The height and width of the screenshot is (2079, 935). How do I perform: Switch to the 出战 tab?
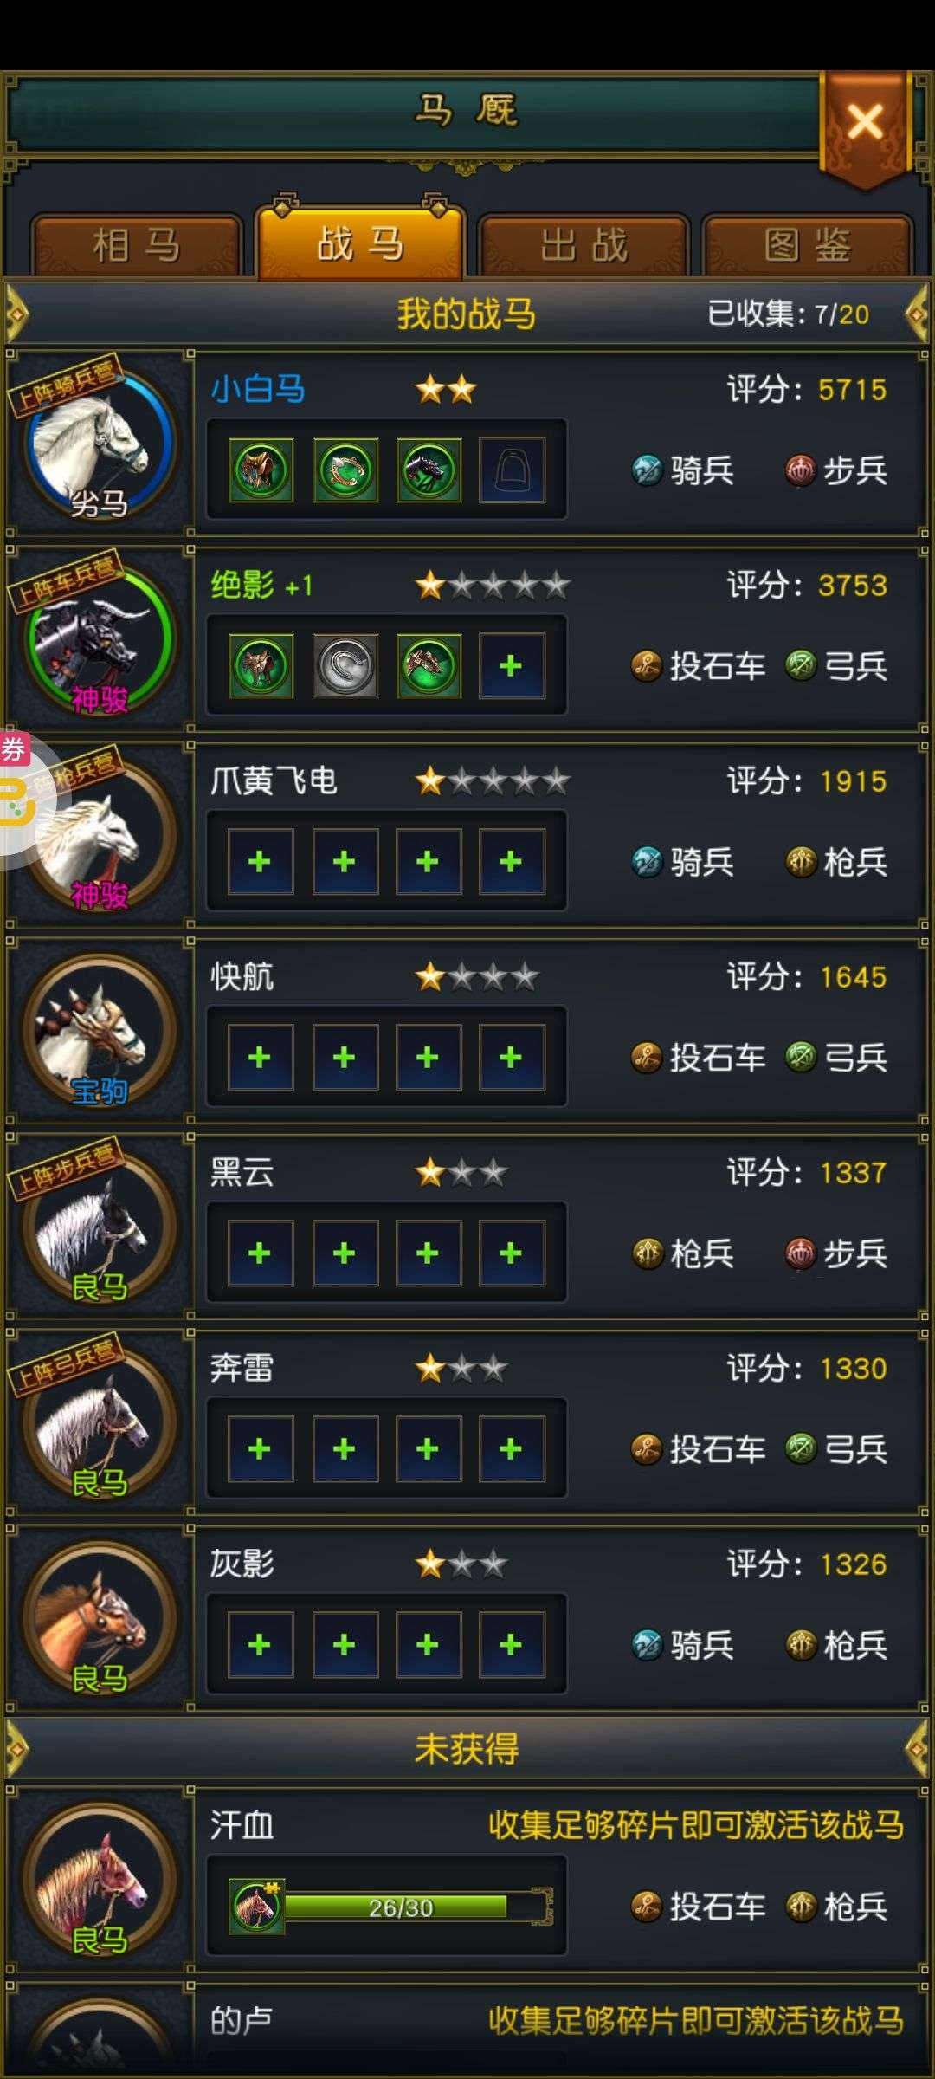tap(584, 245)
